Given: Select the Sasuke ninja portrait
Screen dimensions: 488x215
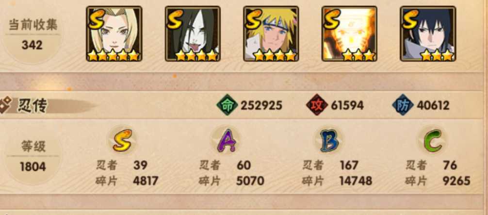Looking at the screenshot, I should click(428, 33).
